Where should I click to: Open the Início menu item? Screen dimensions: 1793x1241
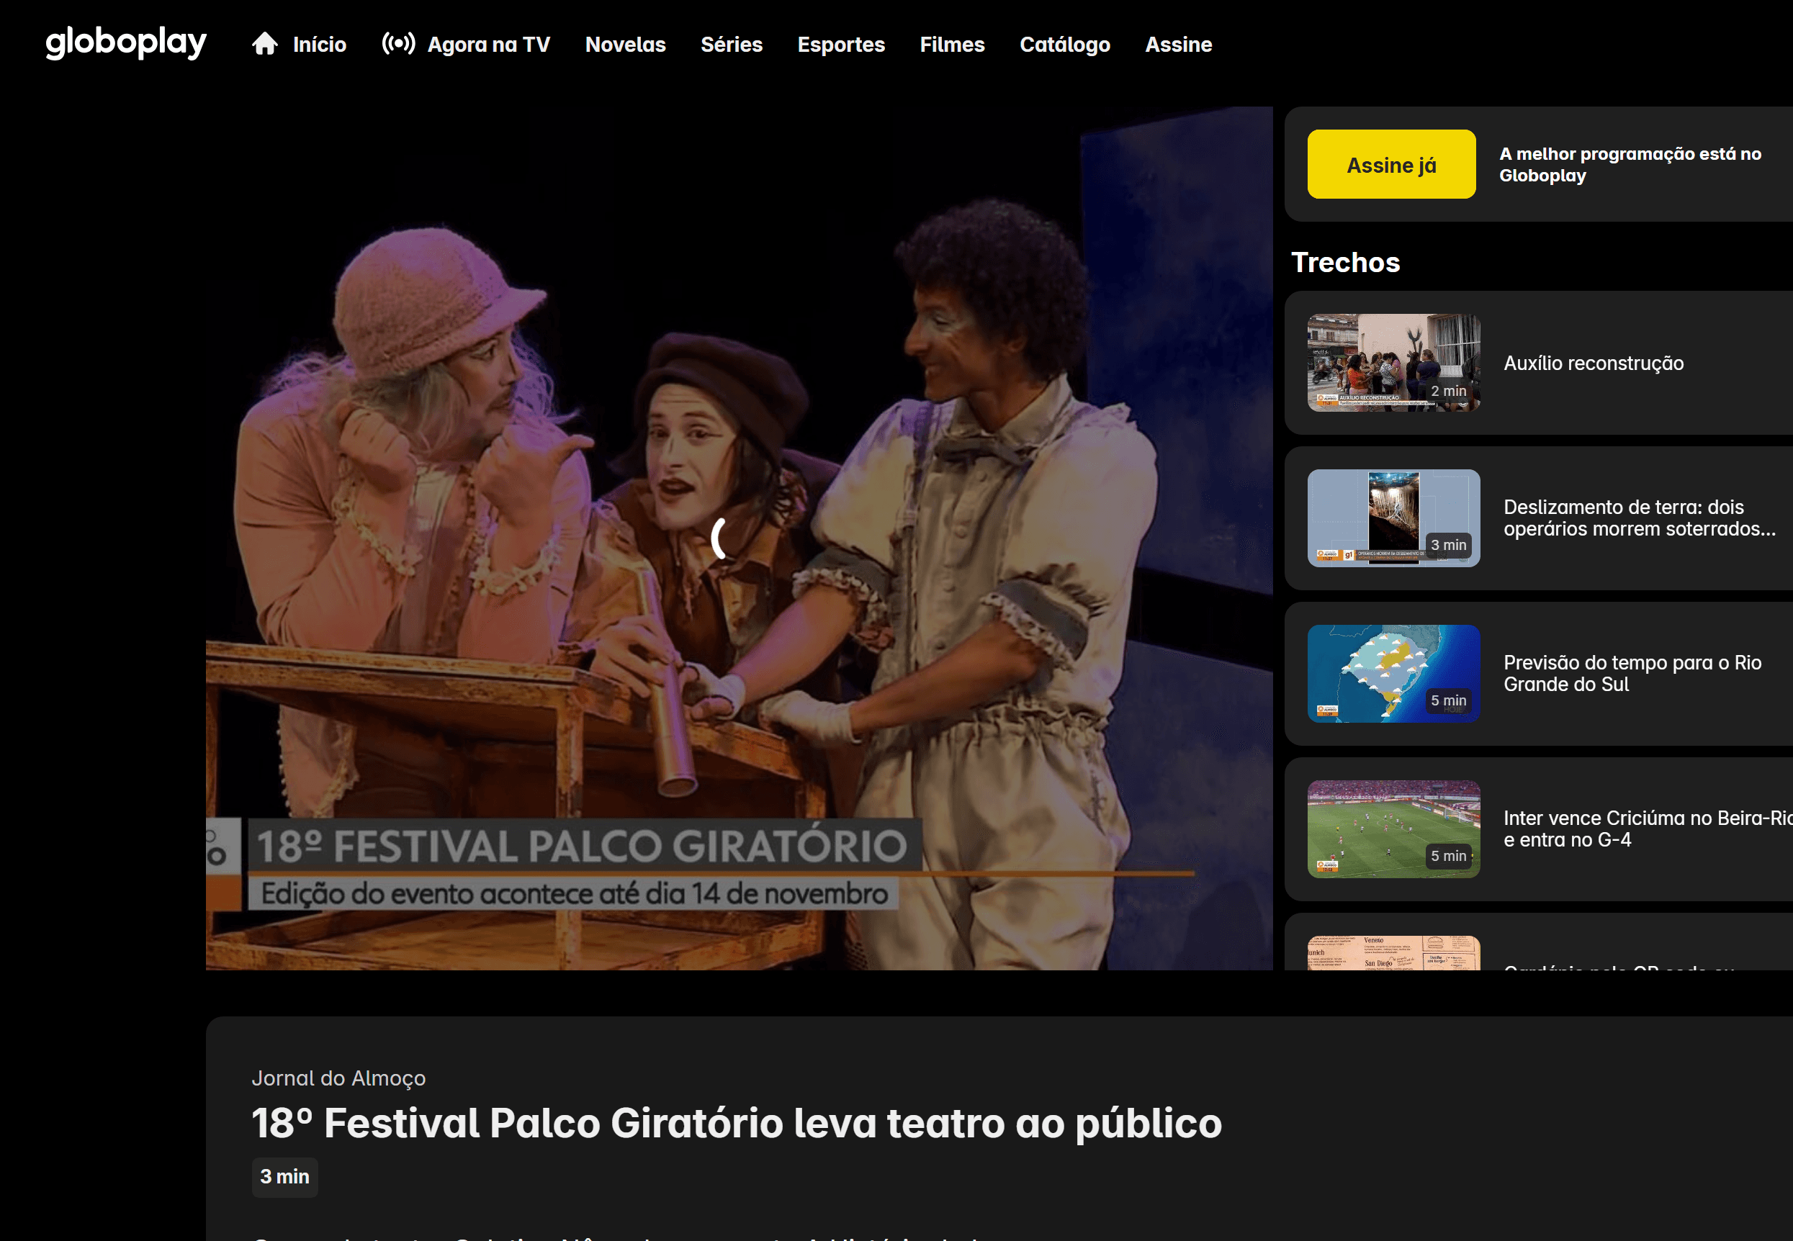click(x=320, y=45)
